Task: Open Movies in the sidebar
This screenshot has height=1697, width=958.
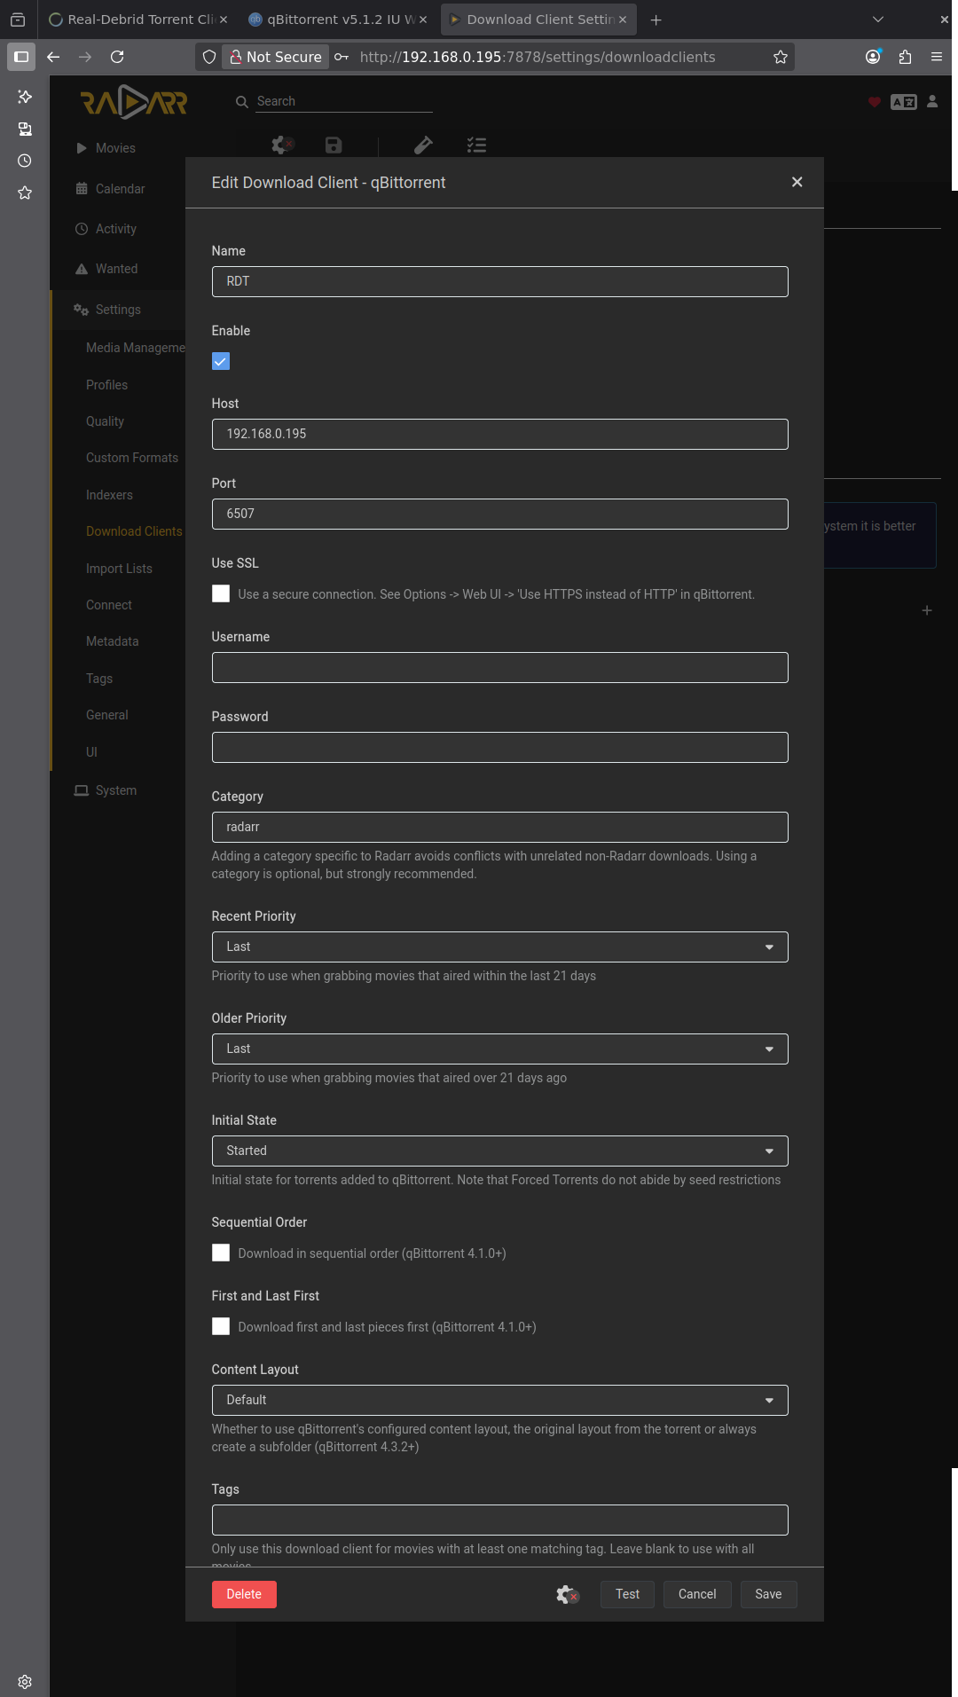Action: [x=115, y=148]
